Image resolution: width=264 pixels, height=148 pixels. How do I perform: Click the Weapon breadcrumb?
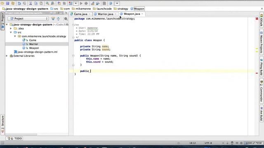coord(137,9)
